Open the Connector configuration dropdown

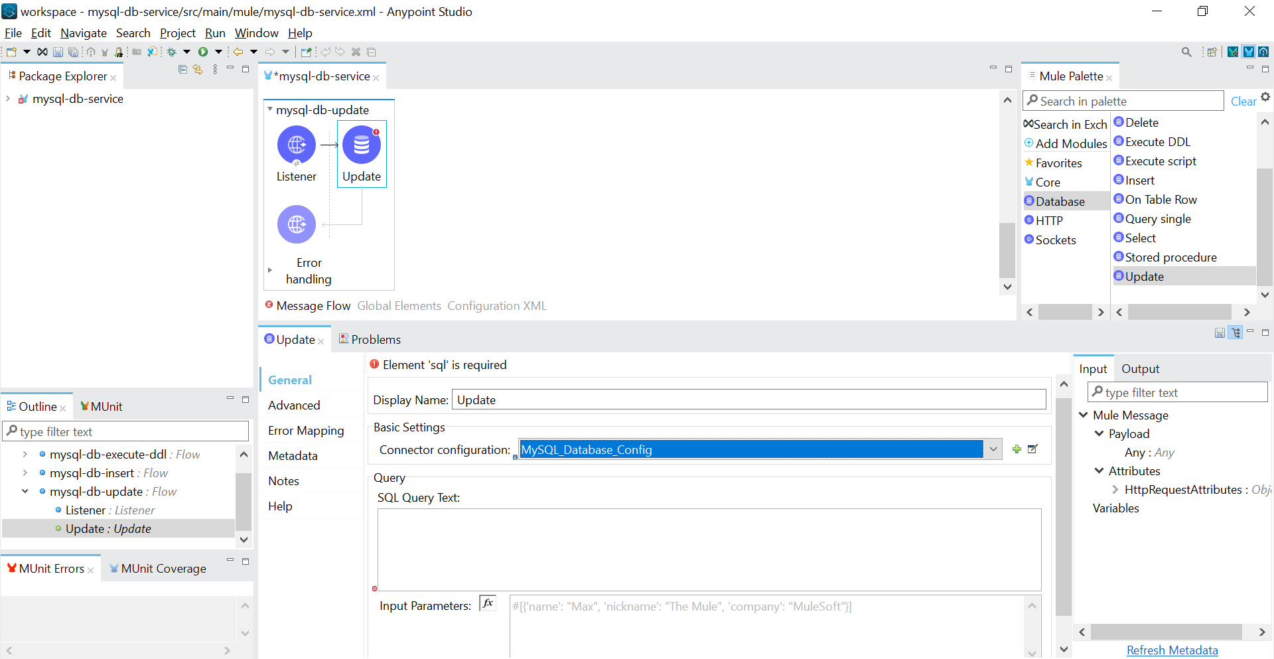pos(993,449)
